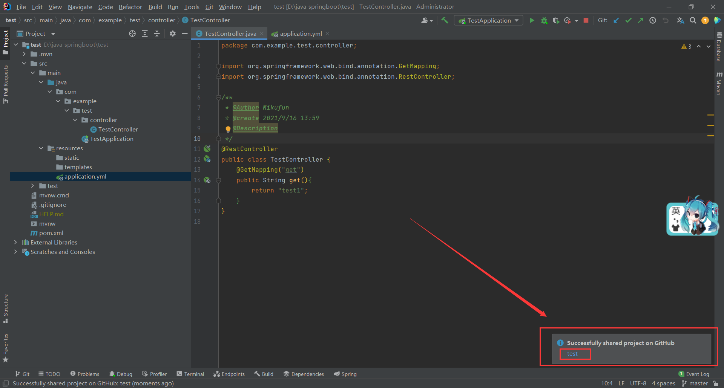This screenshot has height=388, width=724.
Task: Open the Pull Requests side panel
Action: pos(5,84)
